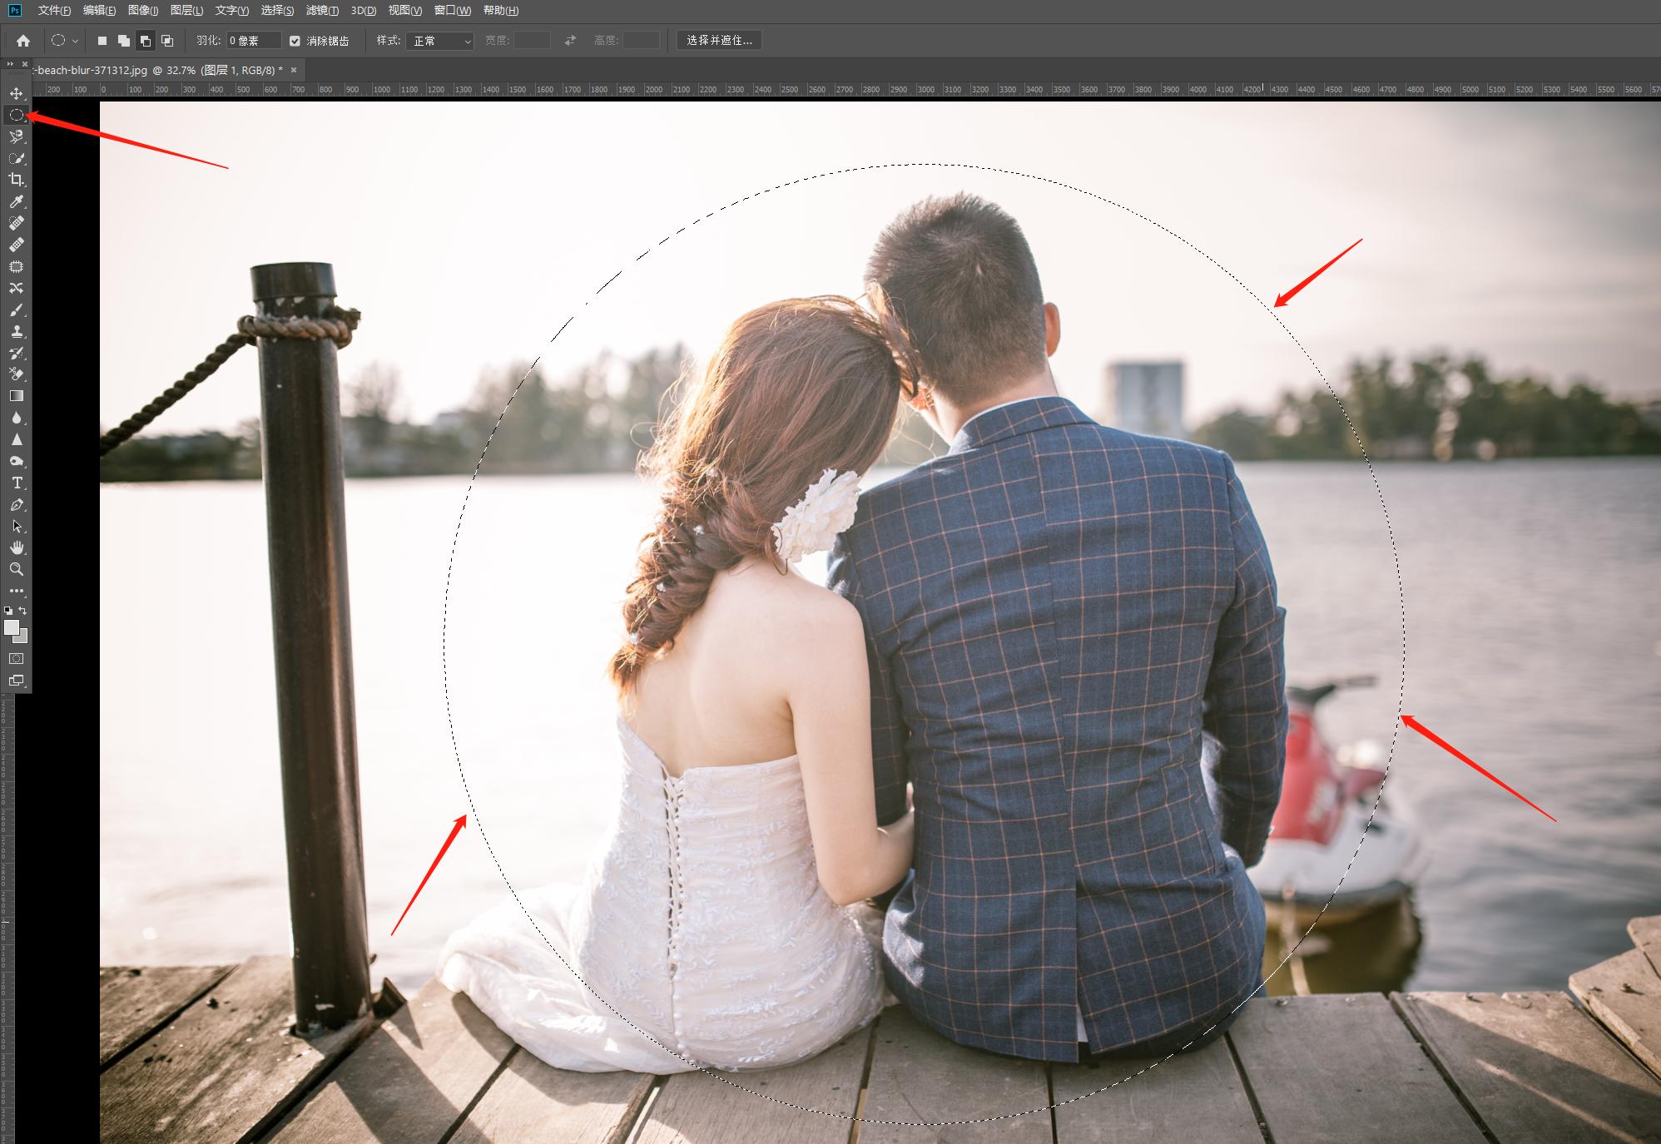The image size is (1661, 1144).
Task: Open the 滤镜 filter menu
Action: 322,10
